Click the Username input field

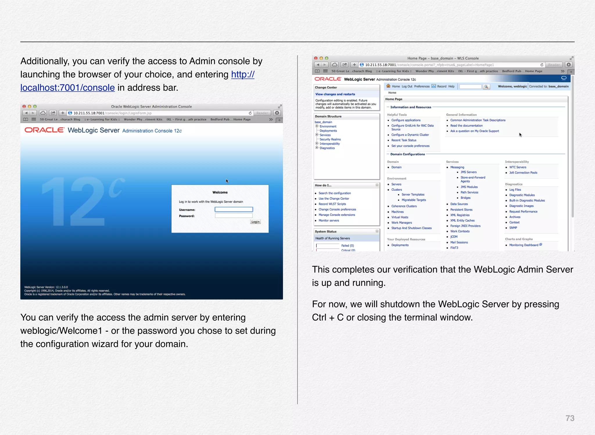point(234,209)
